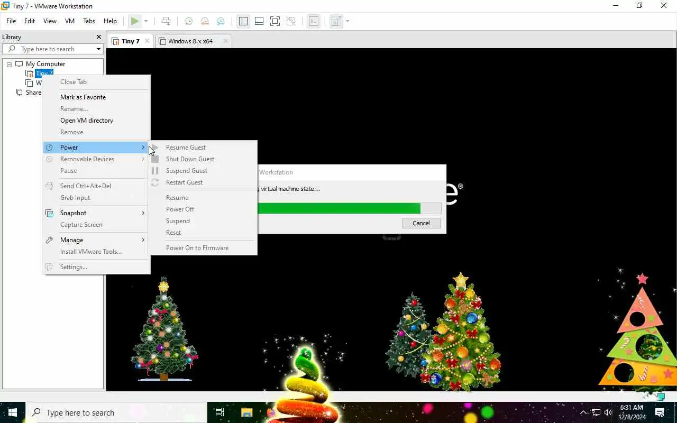Take a snapshot using the toolbar clock icon

point(188,21)
